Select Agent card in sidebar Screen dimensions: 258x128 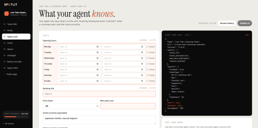(16, 37)
